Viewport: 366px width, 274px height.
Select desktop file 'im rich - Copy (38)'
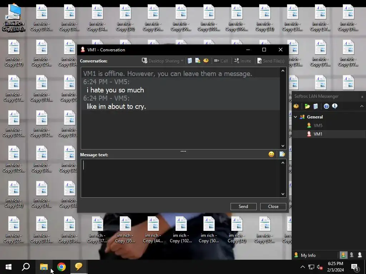[x=125, y=18]
